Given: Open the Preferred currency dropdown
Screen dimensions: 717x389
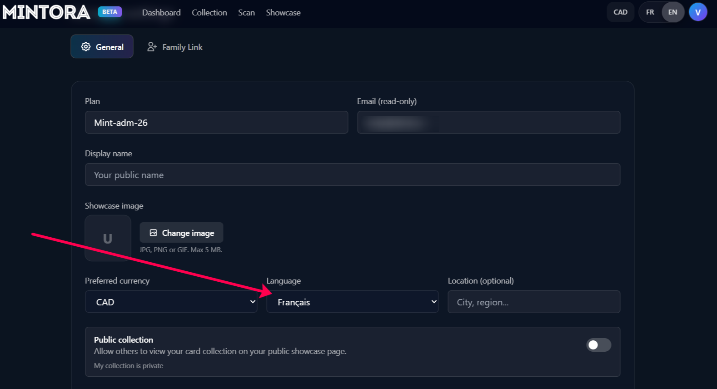Looking at the screenshot, I should click(171, 302).
